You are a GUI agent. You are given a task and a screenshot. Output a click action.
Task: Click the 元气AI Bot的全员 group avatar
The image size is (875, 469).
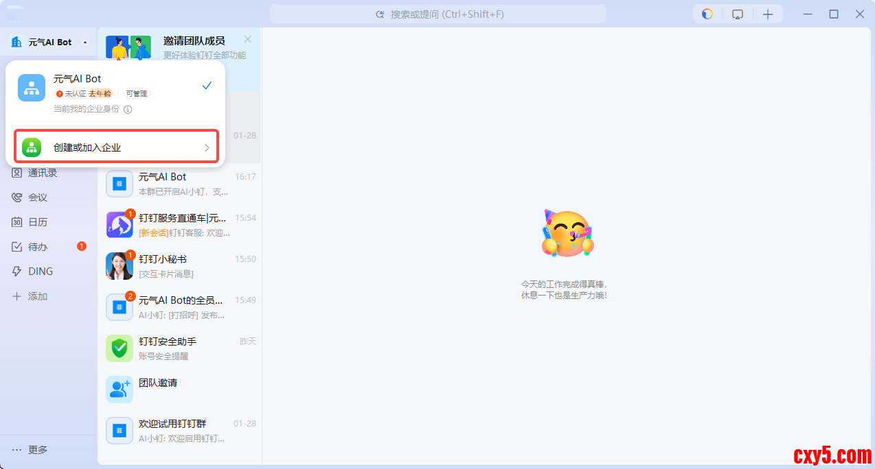coord(120,307)
